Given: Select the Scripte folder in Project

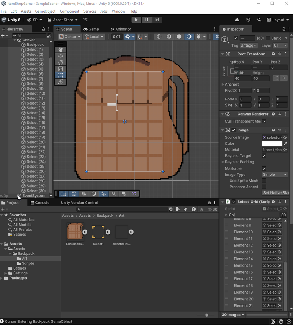Looking at the screenshot, I should point(28,263).
